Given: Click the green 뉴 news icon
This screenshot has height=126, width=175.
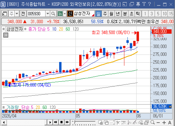Looking at the screenshot, I should pyautogui.click(x=60, y=14).
